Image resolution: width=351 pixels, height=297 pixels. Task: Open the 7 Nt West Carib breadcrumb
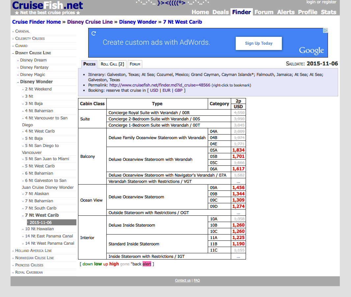tap(182, 22)
